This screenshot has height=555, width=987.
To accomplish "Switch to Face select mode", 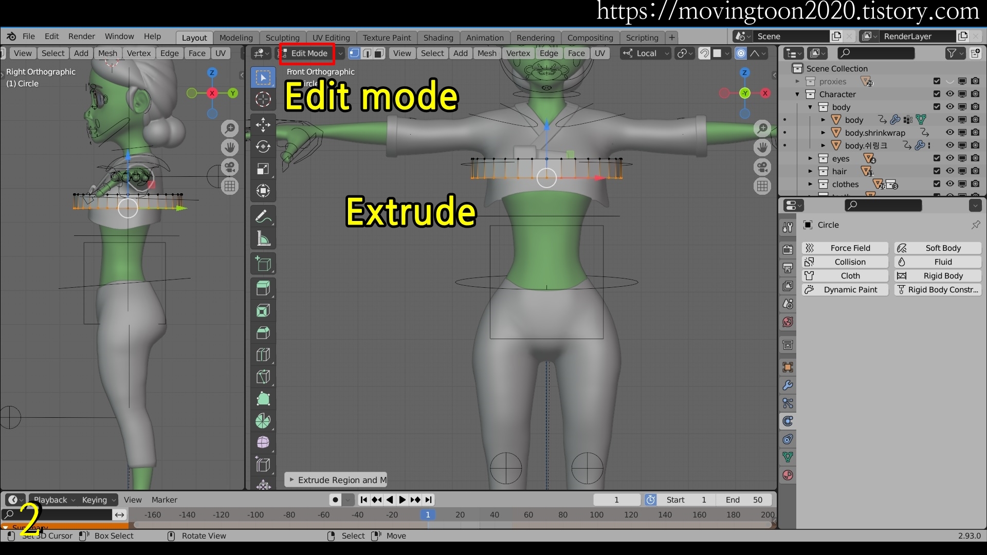I will coord(379,53).
